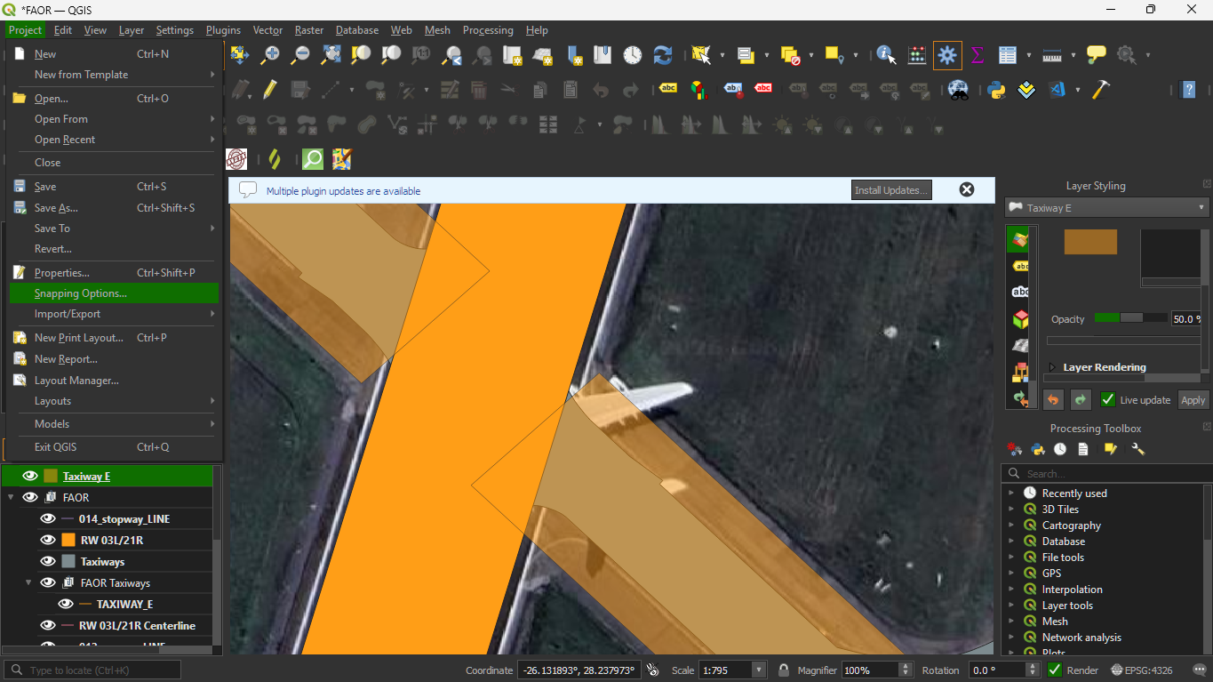
Task: Open the Python Console from toolbar
Action: (996, 90)
